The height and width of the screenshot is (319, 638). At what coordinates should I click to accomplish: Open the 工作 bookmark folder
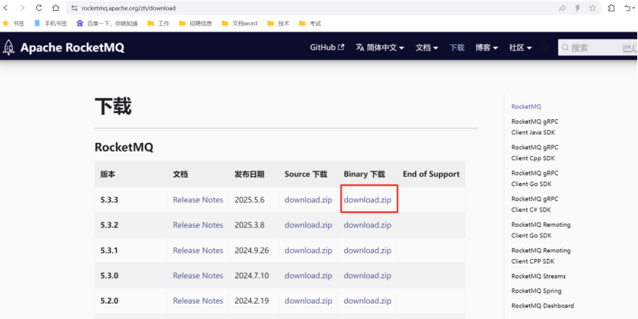click(158, 24)
